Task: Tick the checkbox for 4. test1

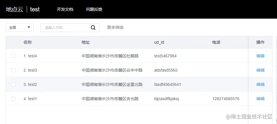Action: 13,99
